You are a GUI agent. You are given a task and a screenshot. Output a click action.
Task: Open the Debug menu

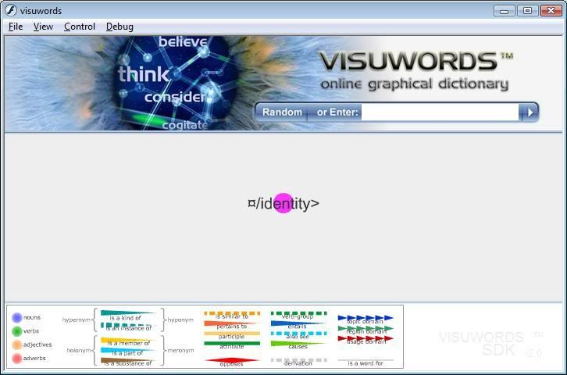point(119,27)
